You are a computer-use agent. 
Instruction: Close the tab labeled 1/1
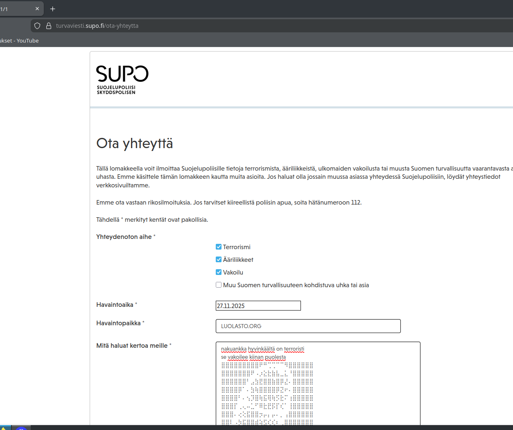(x=37, y=9)
